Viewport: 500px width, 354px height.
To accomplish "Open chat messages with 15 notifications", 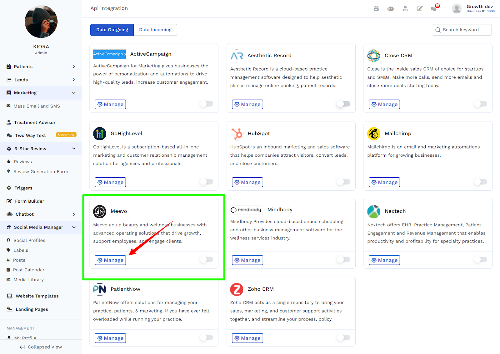I will point(434,8).
